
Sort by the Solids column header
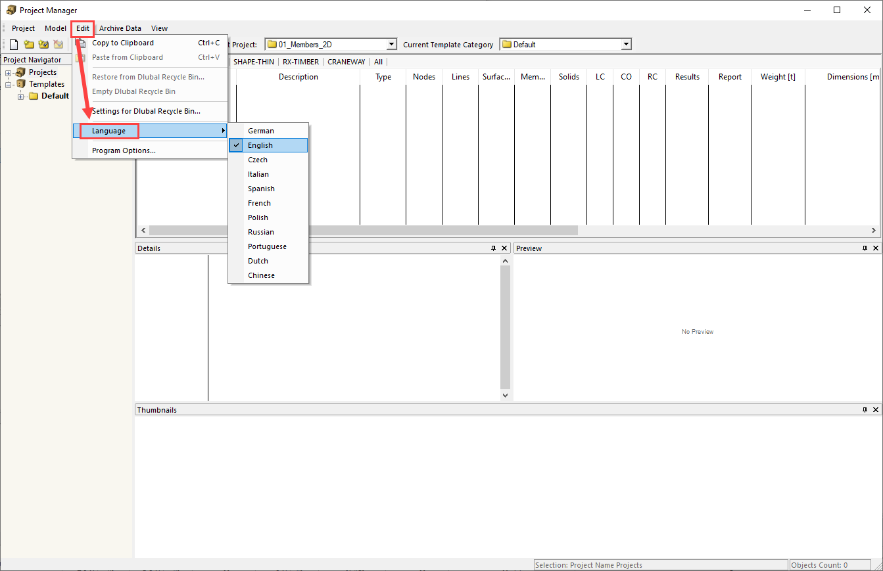pyautogui.click(x=569, y=77)
